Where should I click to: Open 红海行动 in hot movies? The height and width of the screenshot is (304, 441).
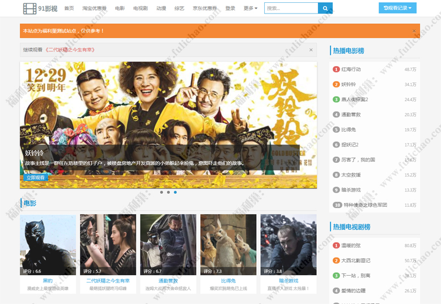click(x=351, y=70)
